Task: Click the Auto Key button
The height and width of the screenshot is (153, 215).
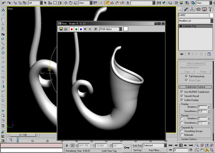Action: tap(137, 145)
